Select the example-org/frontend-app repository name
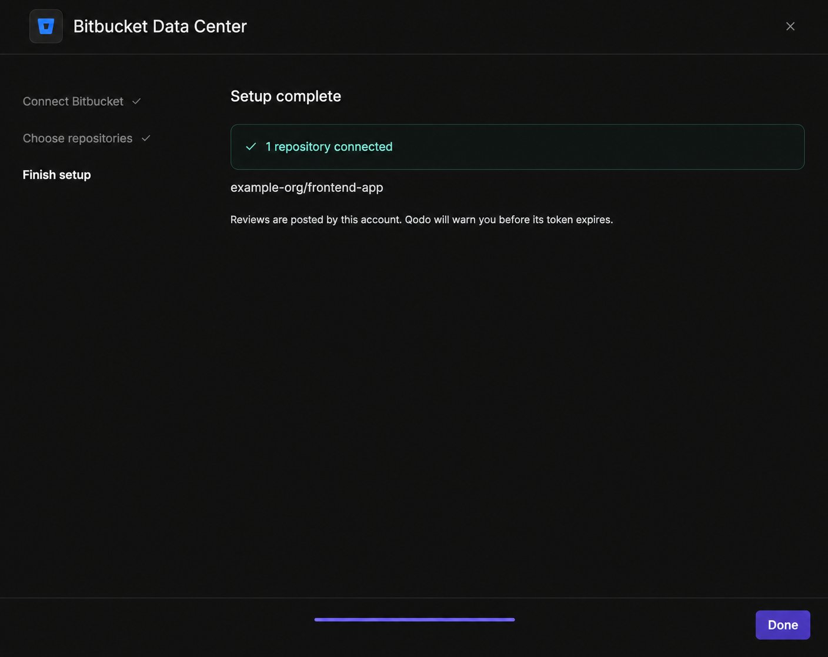828x657 pixels. pos(306,188)
